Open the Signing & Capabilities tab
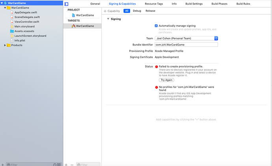Viewport: 272px width, 166px height. click(122, 4)
